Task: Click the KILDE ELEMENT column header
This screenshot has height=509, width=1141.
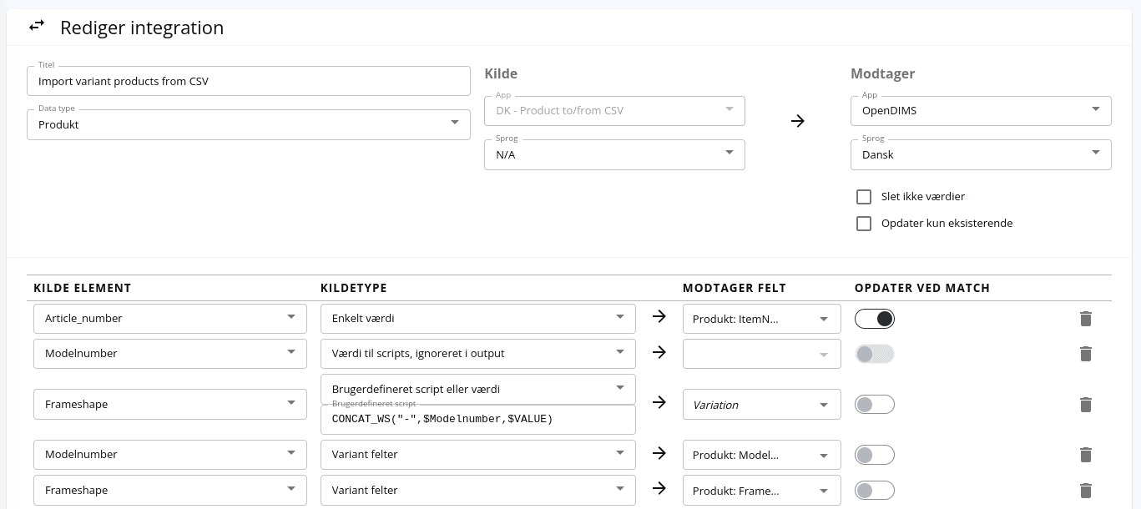Action: pos(83,288)
